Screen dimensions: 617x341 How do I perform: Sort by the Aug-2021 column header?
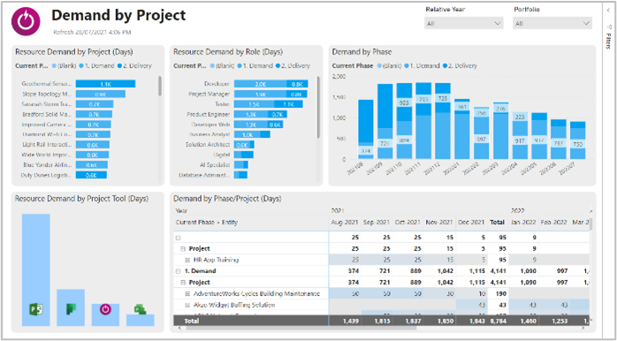(x=345, y=223)
